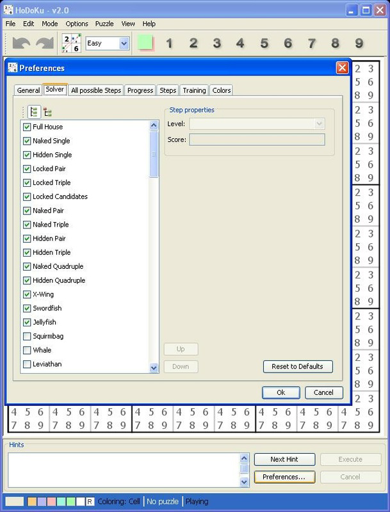Image resolution: width=390 pixels, height=512 pixels.
Task: Select digit 8 in the toolbar
Action: (335, 43)
